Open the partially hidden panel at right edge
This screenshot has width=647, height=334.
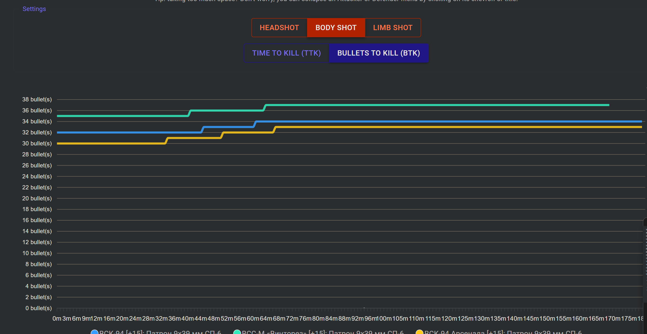click(645, 262)
